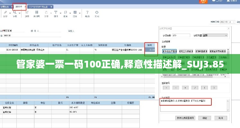Open help with the question mark icon
240x128 pixels.
(x=87, y=12)
